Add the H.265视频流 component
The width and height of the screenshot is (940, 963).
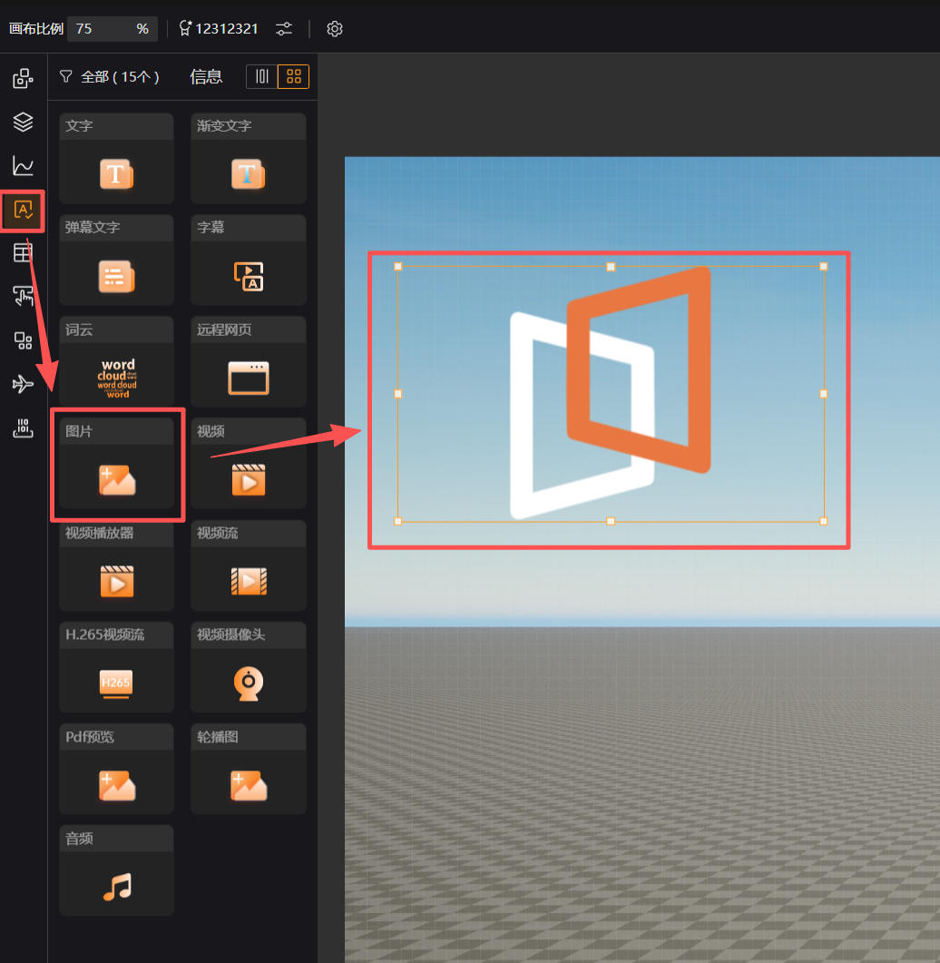tap(117, 667)
